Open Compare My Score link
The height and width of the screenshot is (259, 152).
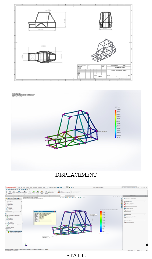point(128,208)
